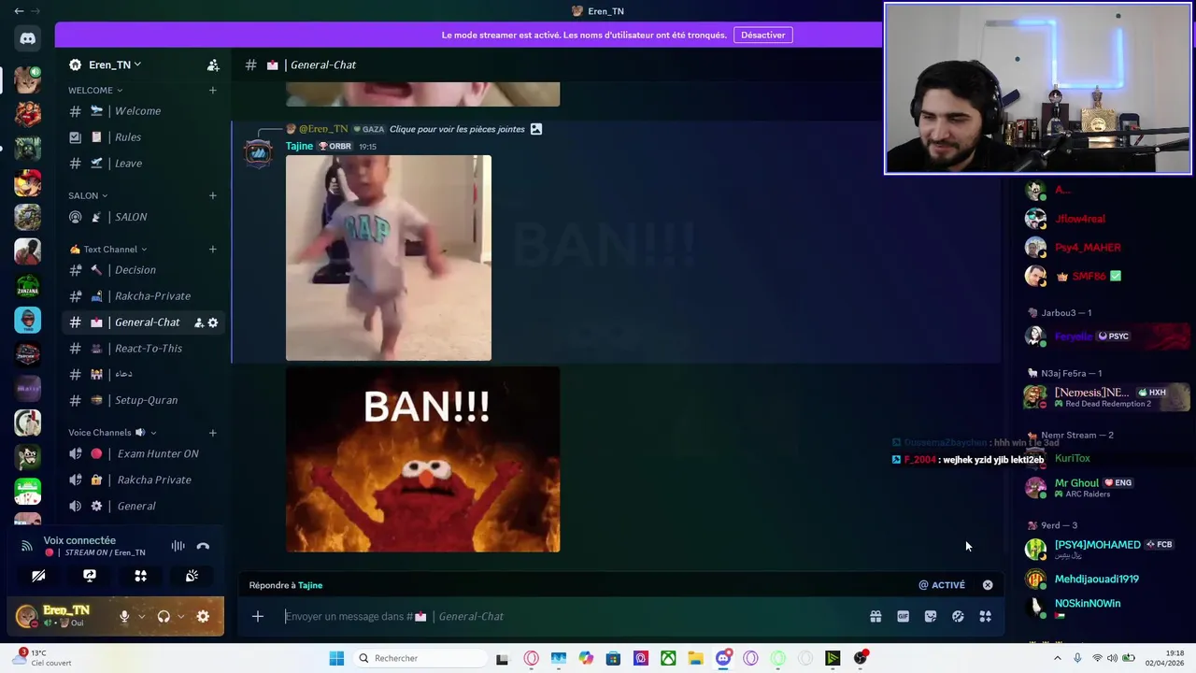Add an attachment with plus button
Screen dimensions: 1196x673
tap(258, 616)
